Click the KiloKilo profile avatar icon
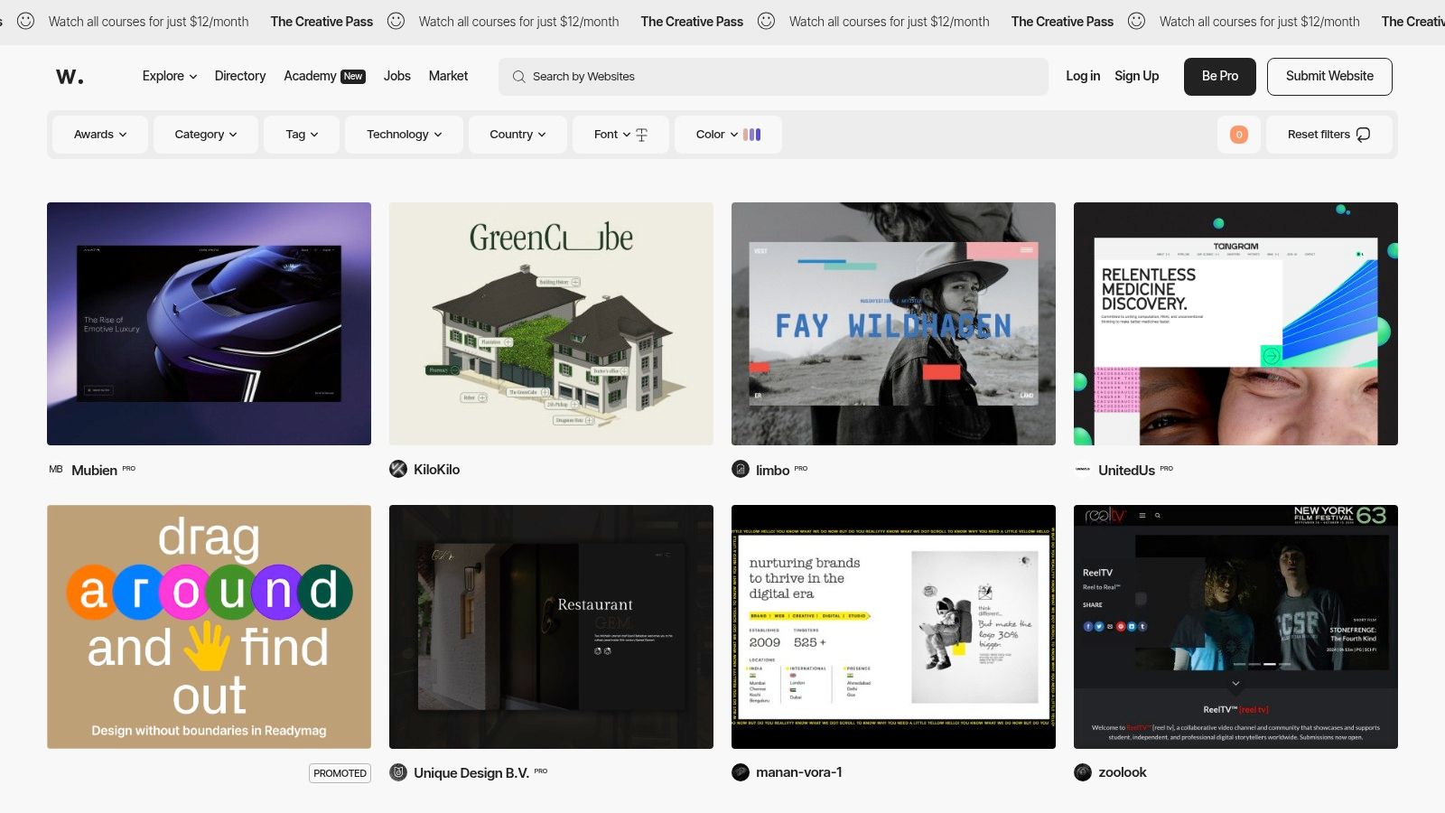The width and height of the screenshot is (1445, 813). [x=398, y=469]
